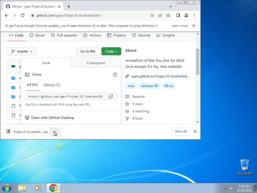Image resolution: width=257 pixels, height=193 pixels.
Task: Click the Chrome taskbar icon
Action: (x=53, y=188)
